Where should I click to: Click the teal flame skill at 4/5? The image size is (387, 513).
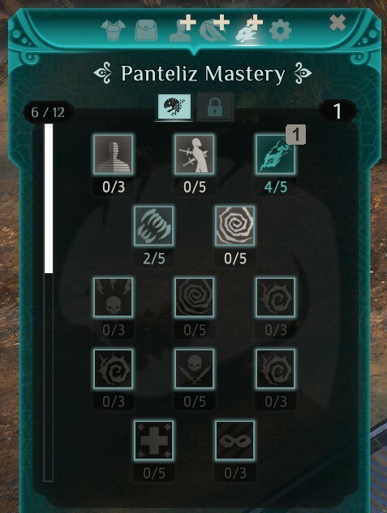275,154
